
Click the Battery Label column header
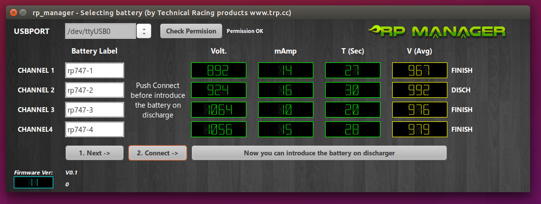[x=95, y=51]
